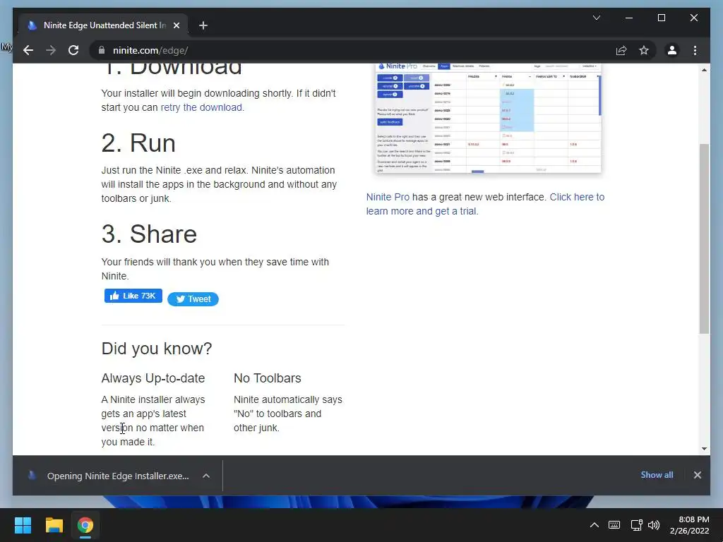Follow the Ninite Pro link
The width and height of the screenshot is (723, 542).
pos(388,197)
